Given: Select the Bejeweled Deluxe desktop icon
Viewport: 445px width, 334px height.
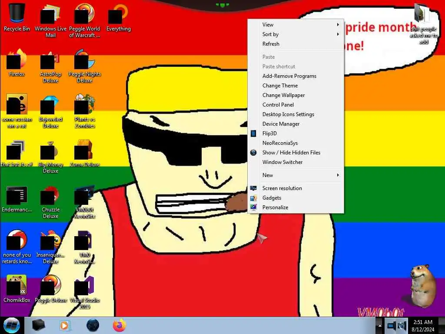Looking at the screenshot, I should 50,111.
